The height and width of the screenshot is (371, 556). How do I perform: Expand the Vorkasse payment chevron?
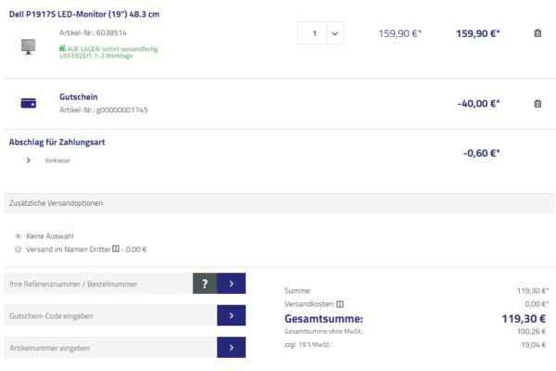29,160
